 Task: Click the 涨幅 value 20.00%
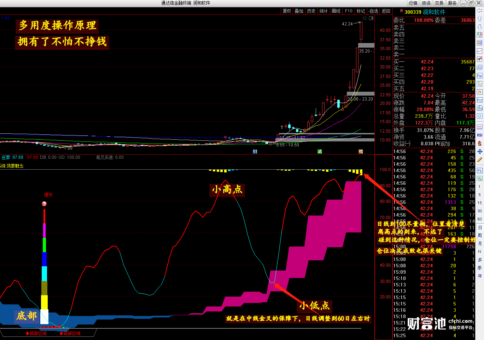pyautogui.click(x=425, y=109)
